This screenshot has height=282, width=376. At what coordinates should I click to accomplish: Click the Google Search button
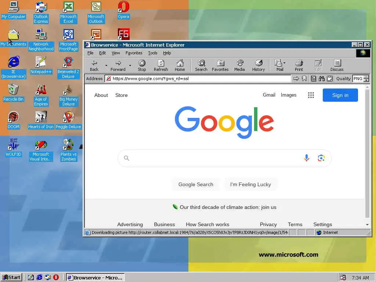pyautogui.click(x=196, y=184)
